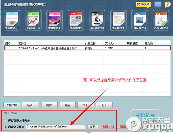Image resolution: width=173 pixels, height=133 pixels.
Task: Click the 删除 button
Action: (49, 105)
